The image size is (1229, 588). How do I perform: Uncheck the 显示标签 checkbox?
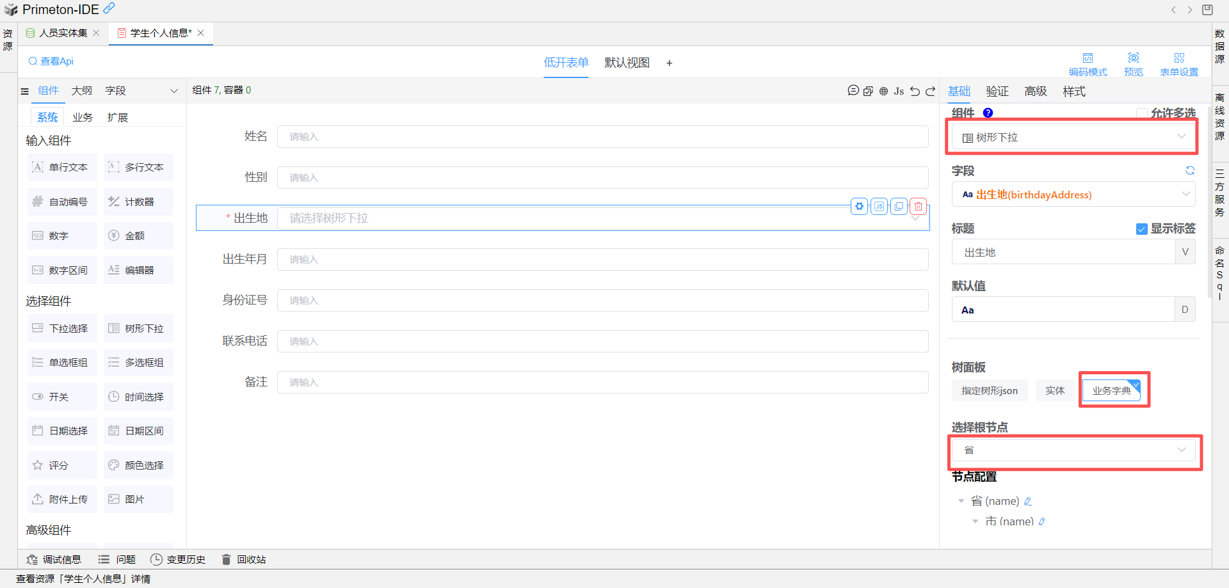pos(1141,229)
